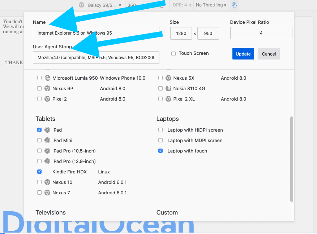Check the Nexus 5X device
Image resolution: width=317 pixels, height=234 pixels.
160,78
